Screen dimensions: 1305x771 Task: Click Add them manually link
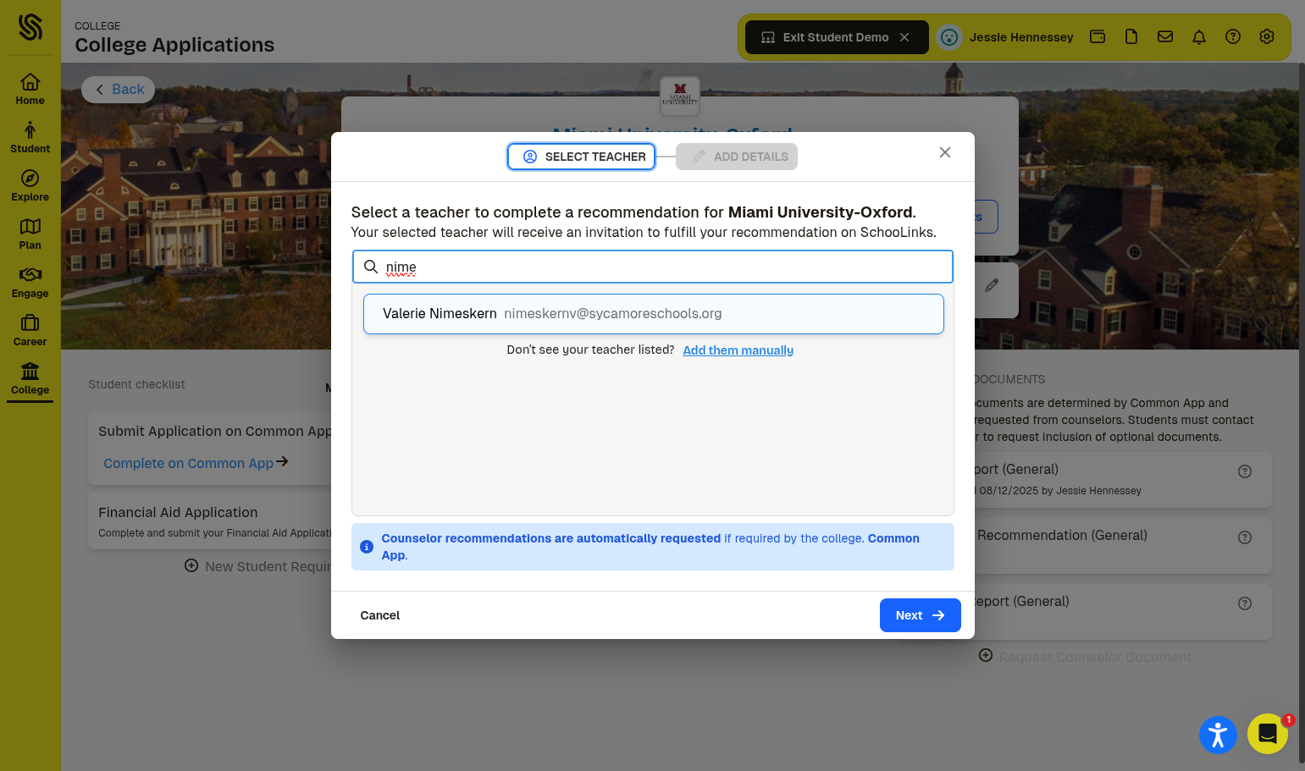click(x=738, y=350)
